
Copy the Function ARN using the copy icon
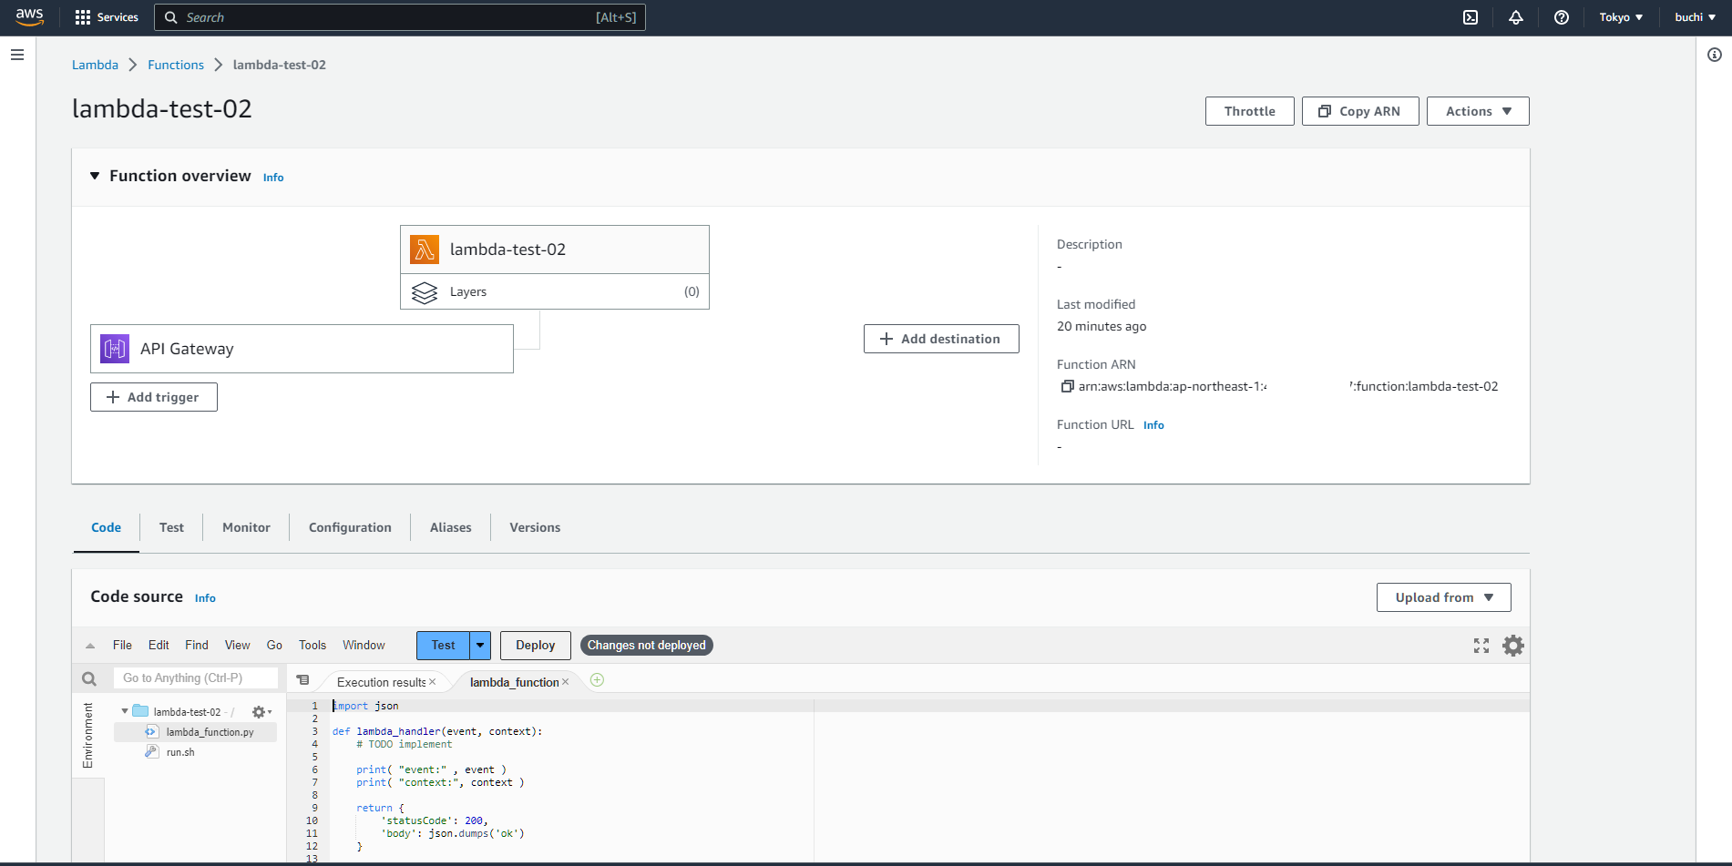[1067, 386]
